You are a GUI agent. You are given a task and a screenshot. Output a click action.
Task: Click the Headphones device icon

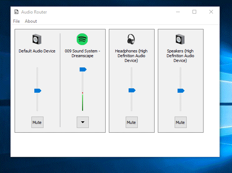click(x=131, y=39)
